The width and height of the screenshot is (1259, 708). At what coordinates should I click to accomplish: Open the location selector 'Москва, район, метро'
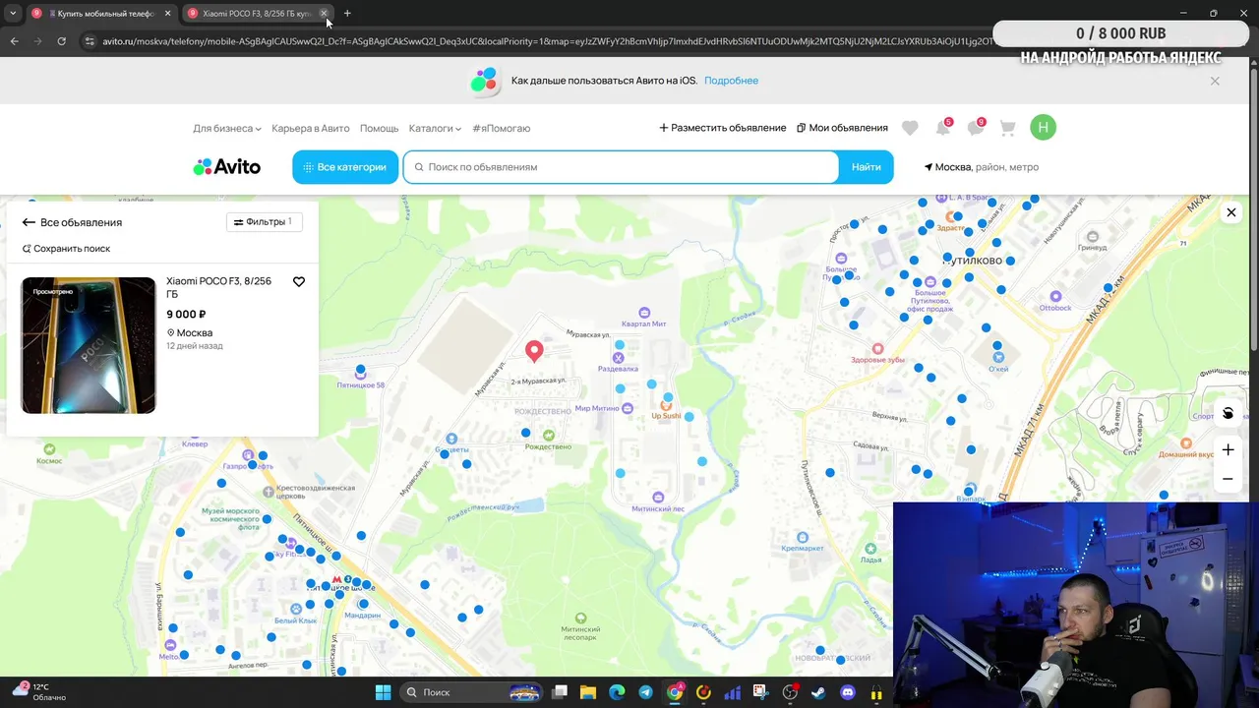982,167
